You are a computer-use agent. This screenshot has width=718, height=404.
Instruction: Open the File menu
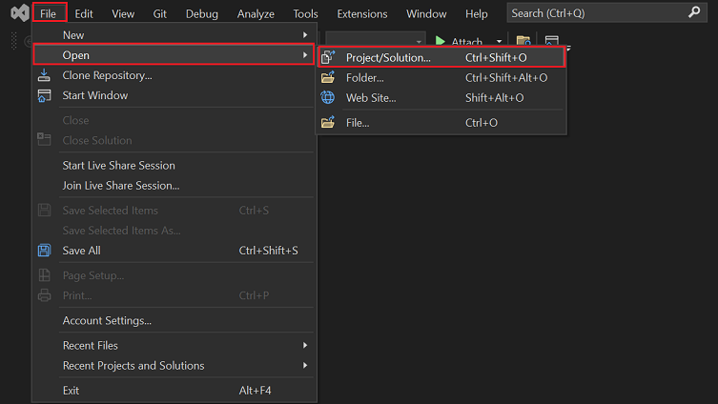coord(48,13)
